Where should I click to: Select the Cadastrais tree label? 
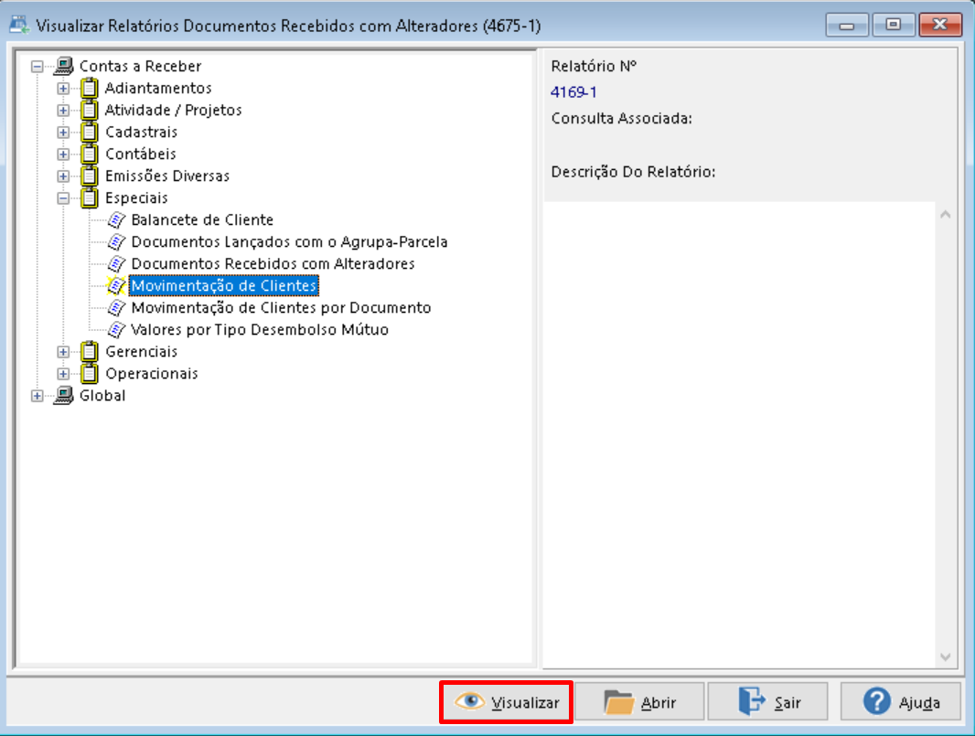tap(141, 132)
